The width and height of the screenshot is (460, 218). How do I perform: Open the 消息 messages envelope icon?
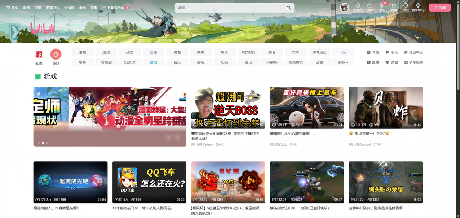(370, 7)
